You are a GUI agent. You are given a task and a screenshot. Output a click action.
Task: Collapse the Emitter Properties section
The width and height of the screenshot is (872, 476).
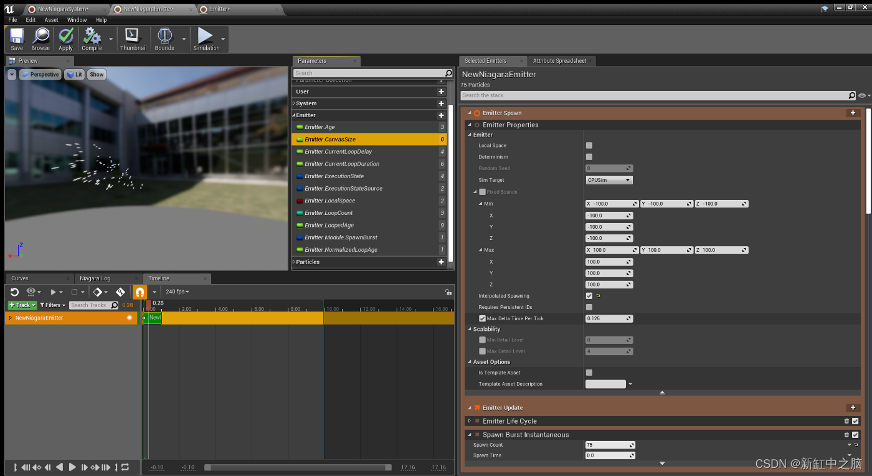470,125
